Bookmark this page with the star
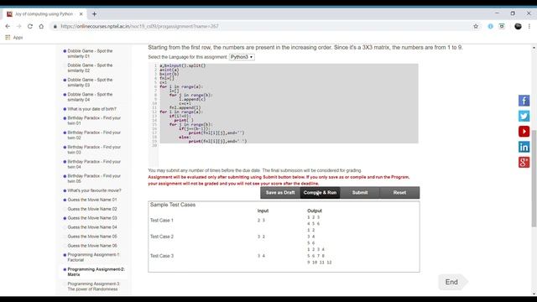 (476, 26)
